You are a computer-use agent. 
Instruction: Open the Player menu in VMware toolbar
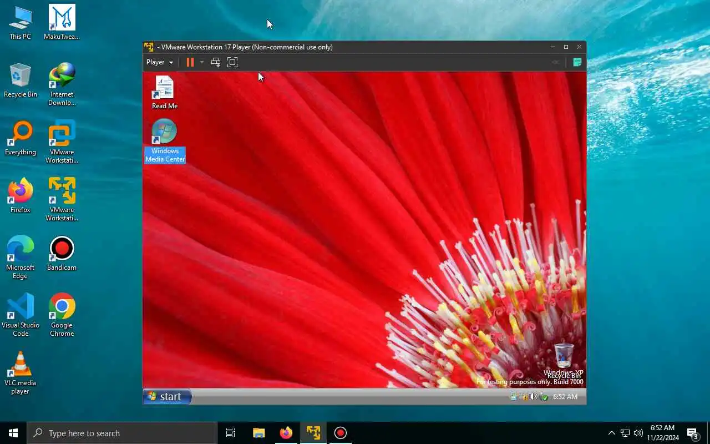pos(160,62)
